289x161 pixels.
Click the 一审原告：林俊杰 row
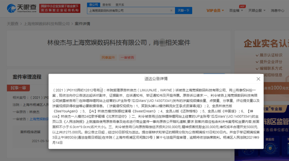[26, 112]
